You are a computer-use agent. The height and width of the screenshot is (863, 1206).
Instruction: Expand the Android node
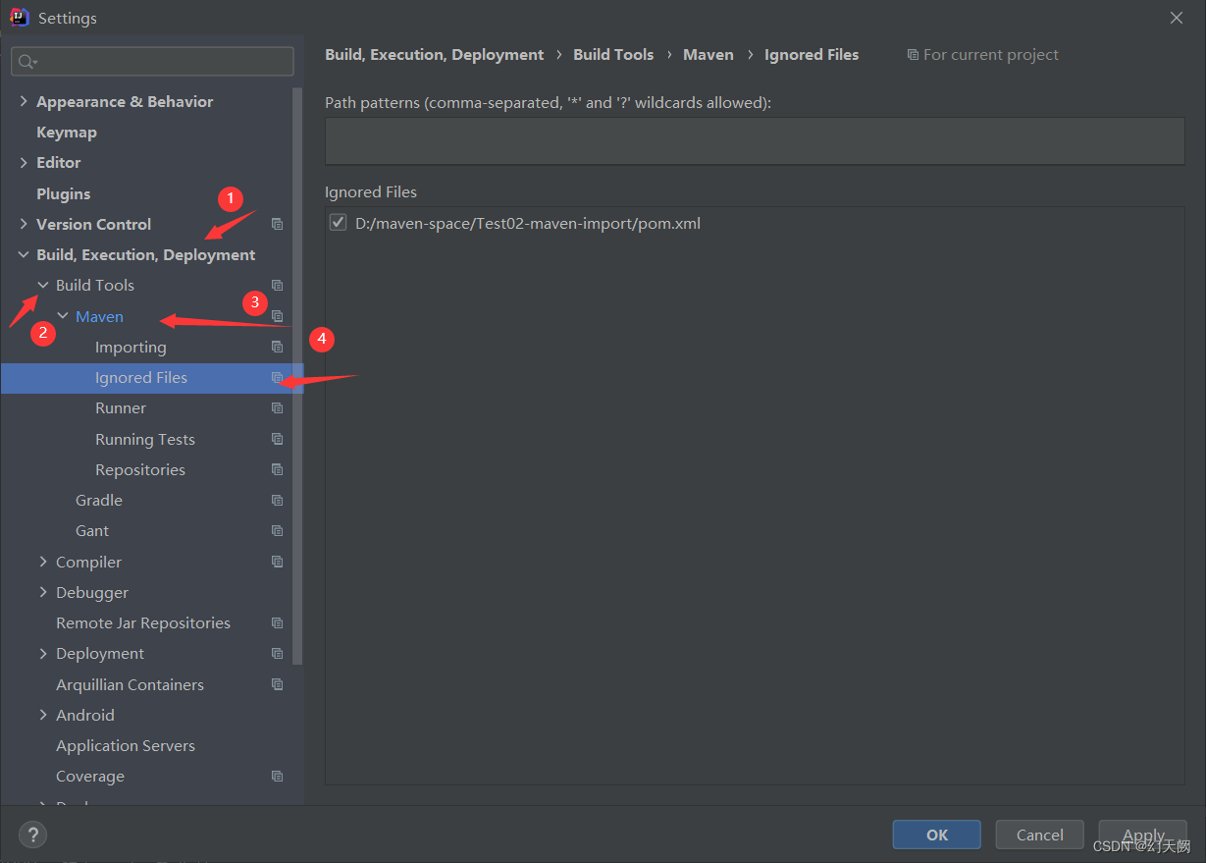coord(43,716)
